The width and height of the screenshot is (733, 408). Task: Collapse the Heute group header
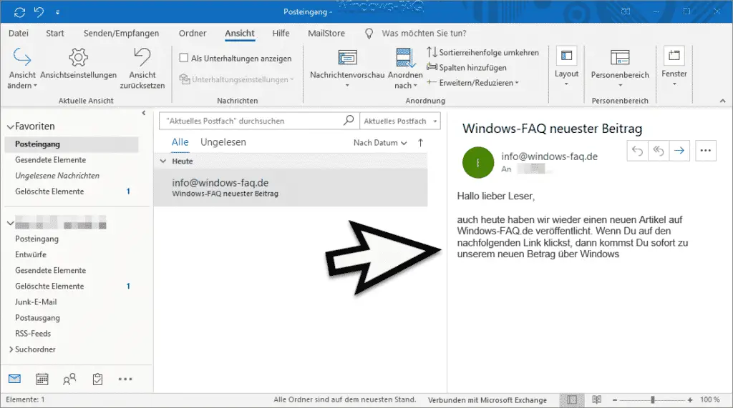coord(163,161)
